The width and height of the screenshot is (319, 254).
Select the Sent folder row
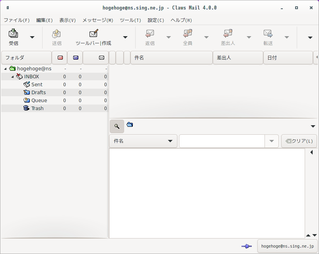pos(55,84)
